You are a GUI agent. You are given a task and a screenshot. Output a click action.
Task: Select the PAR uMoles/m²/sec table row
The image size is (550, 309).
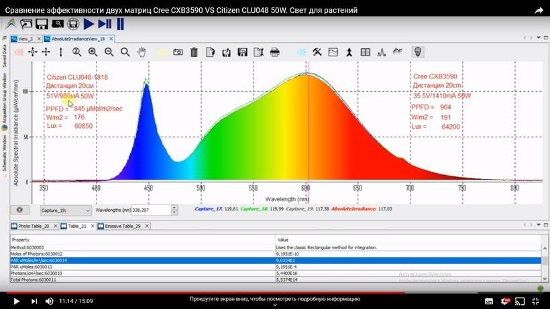276,260
